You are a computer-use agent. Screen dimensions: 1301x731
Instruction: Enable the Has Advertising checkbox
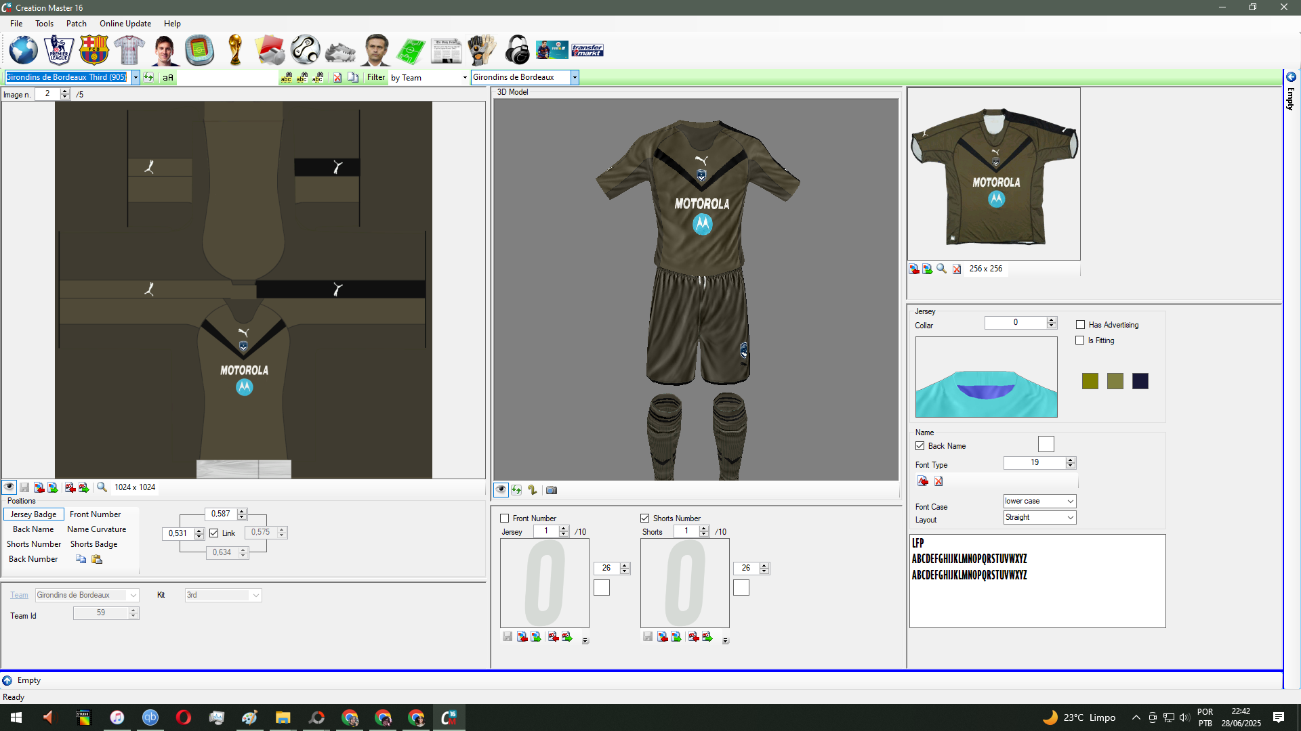click(1081, 325)
